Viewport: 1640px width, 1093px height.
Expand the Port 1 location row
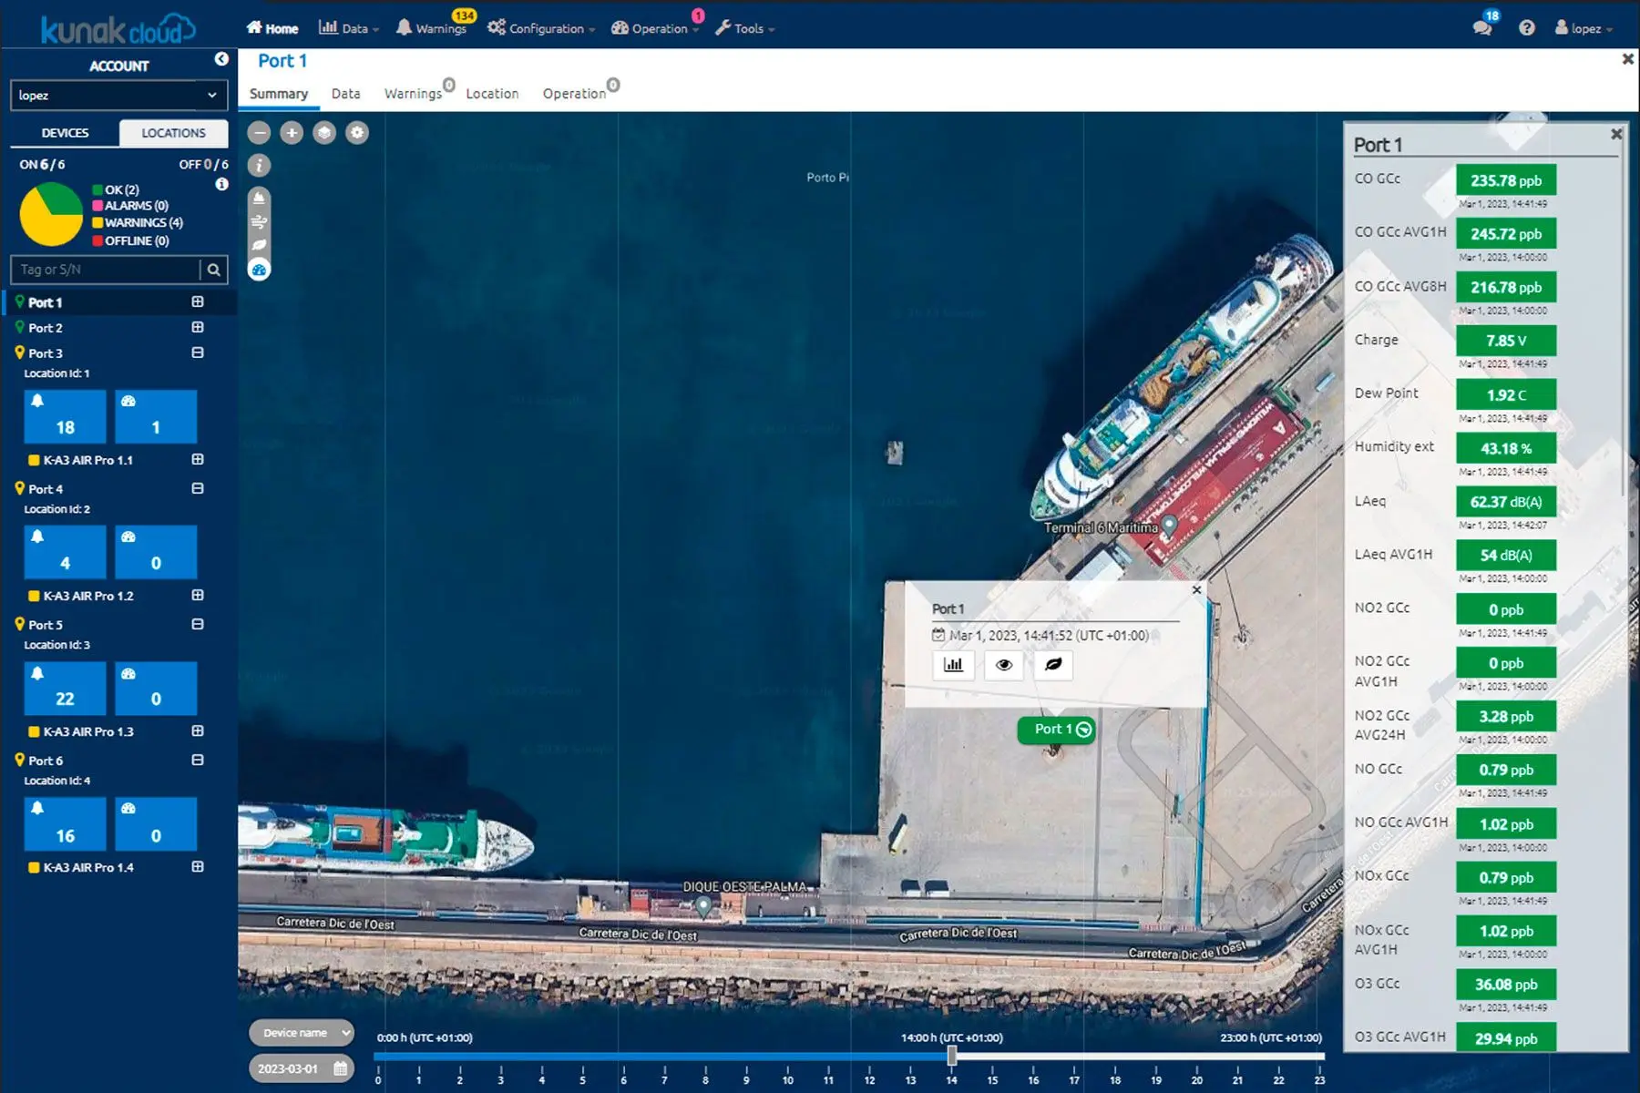[198, 301]
